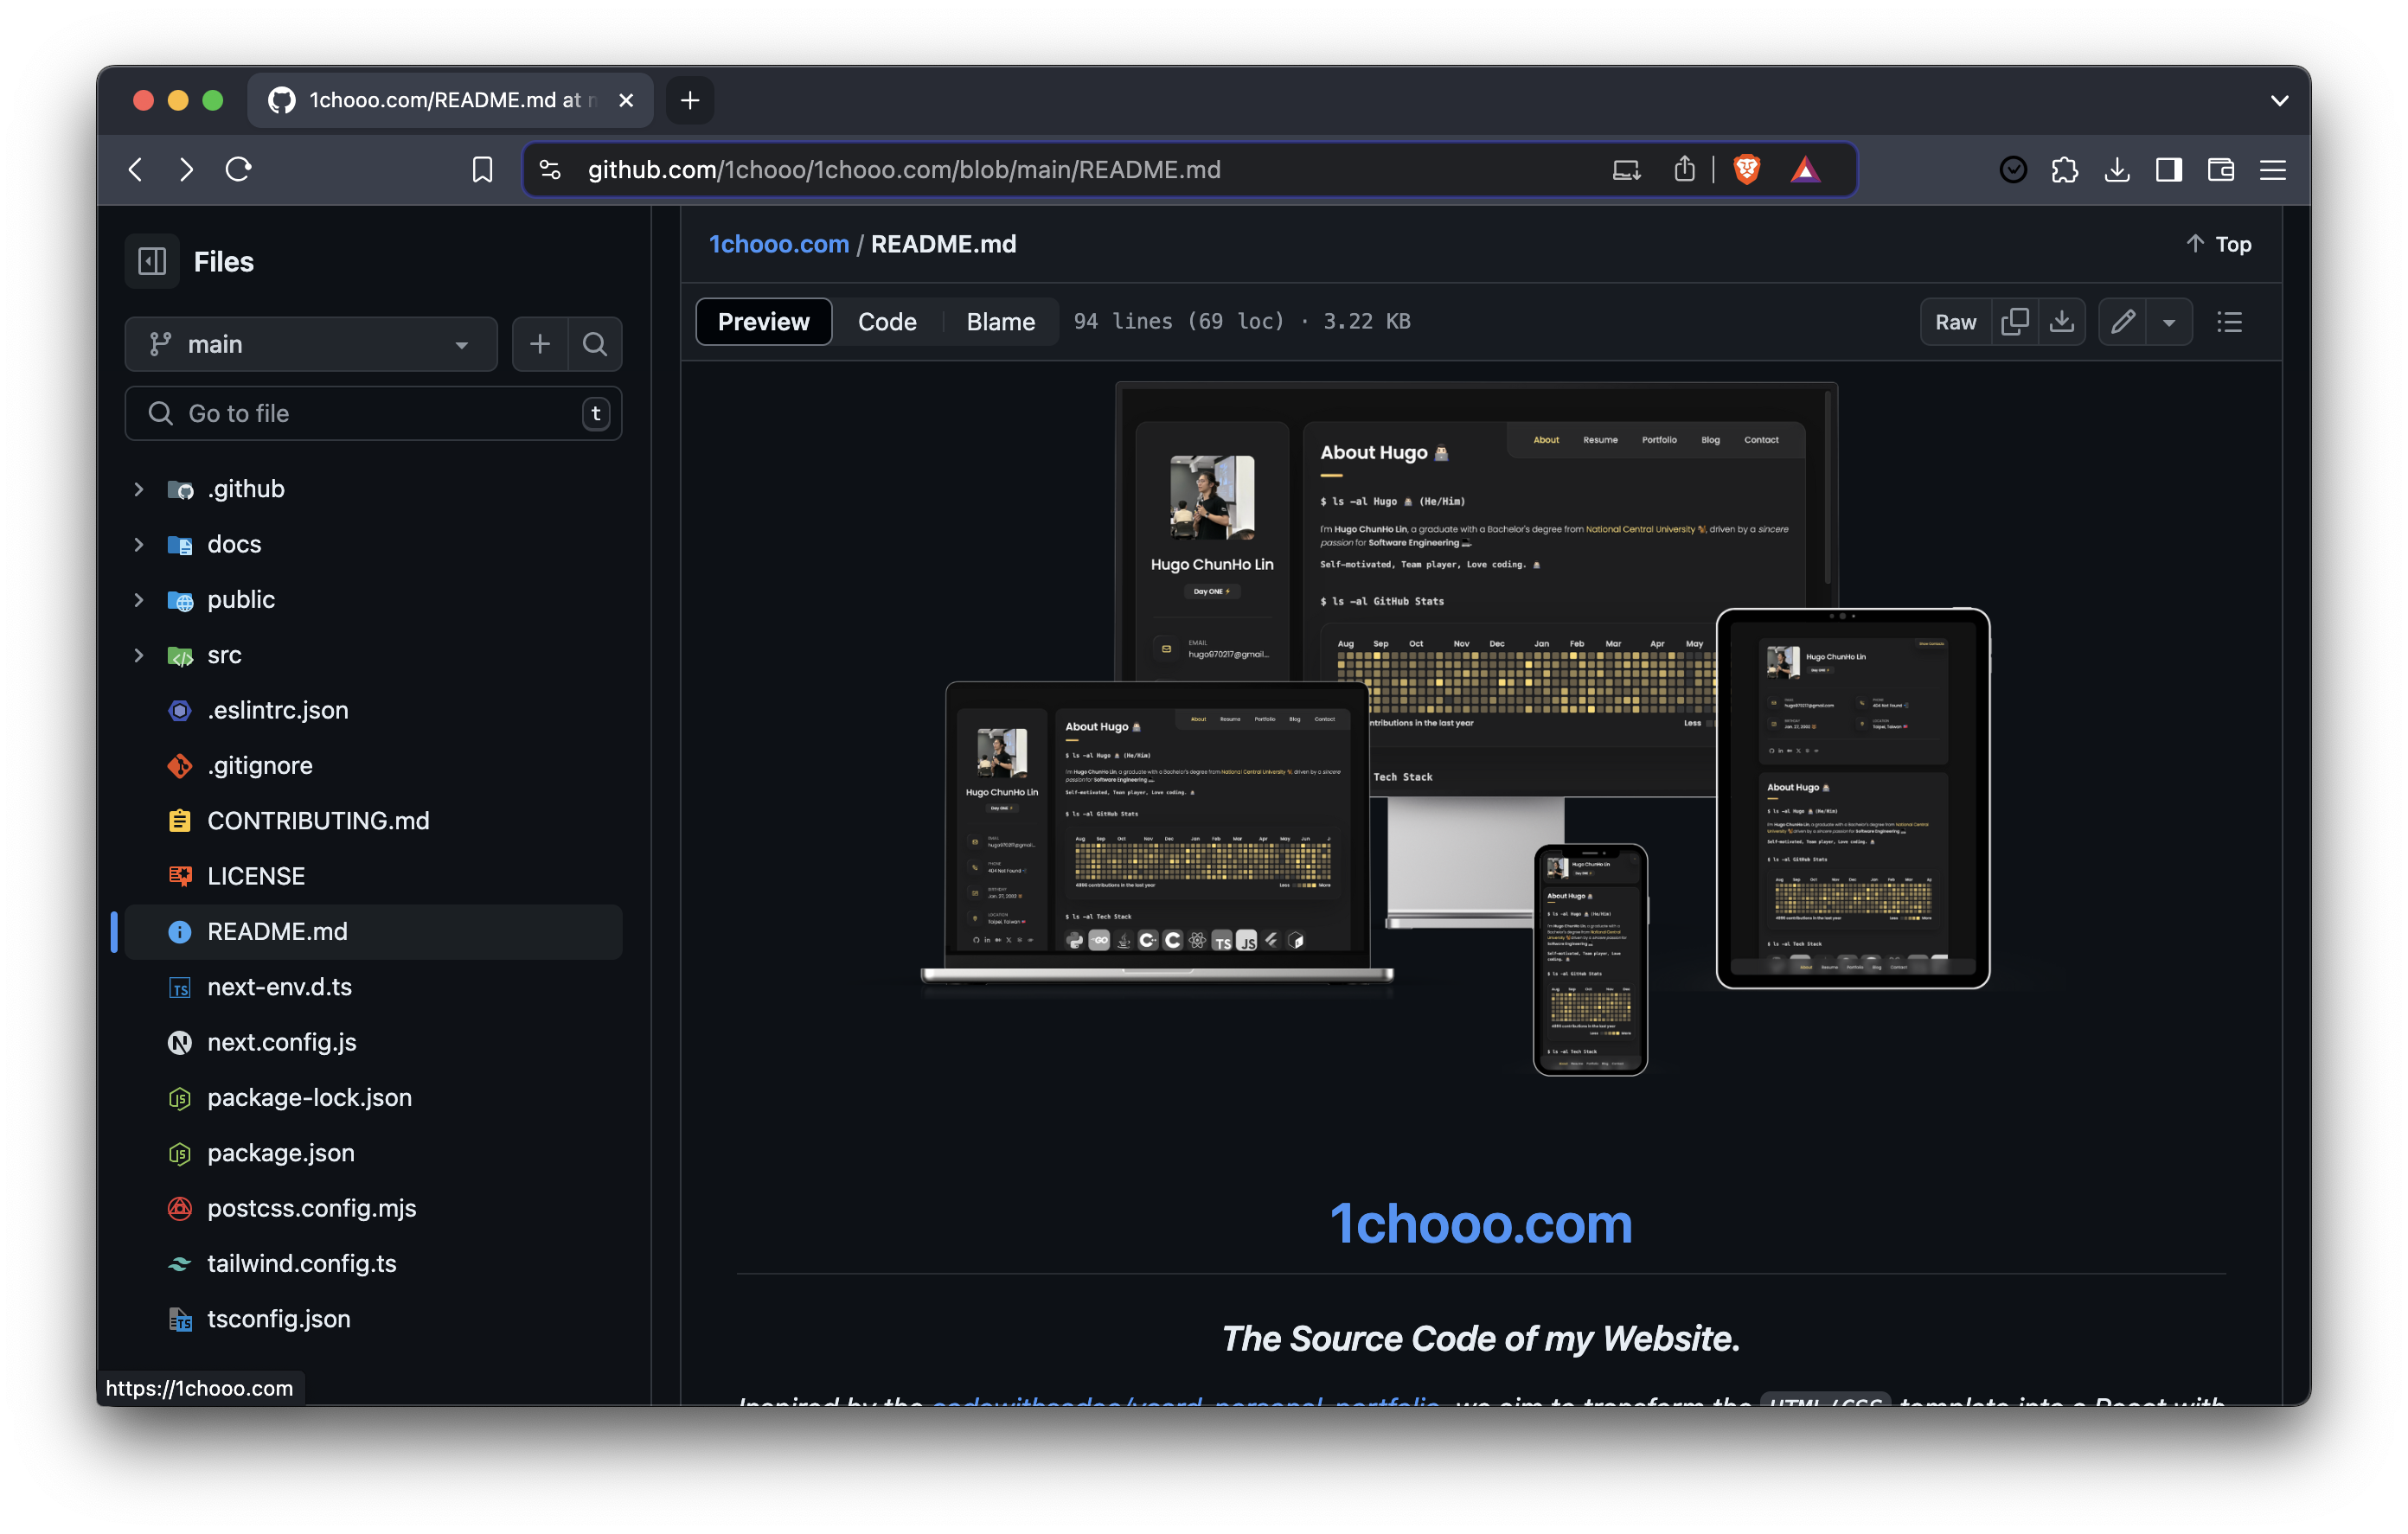Reload the current page
The width and height of the screenshot is (2408, 1534).
click(x=238, y=169)
